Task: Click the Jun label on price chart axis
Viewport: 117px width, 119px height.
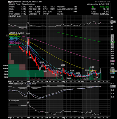Action: [28, 82]
